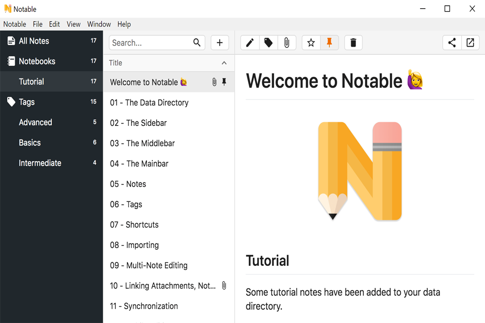Move note to trash icon

coord(353,43)
